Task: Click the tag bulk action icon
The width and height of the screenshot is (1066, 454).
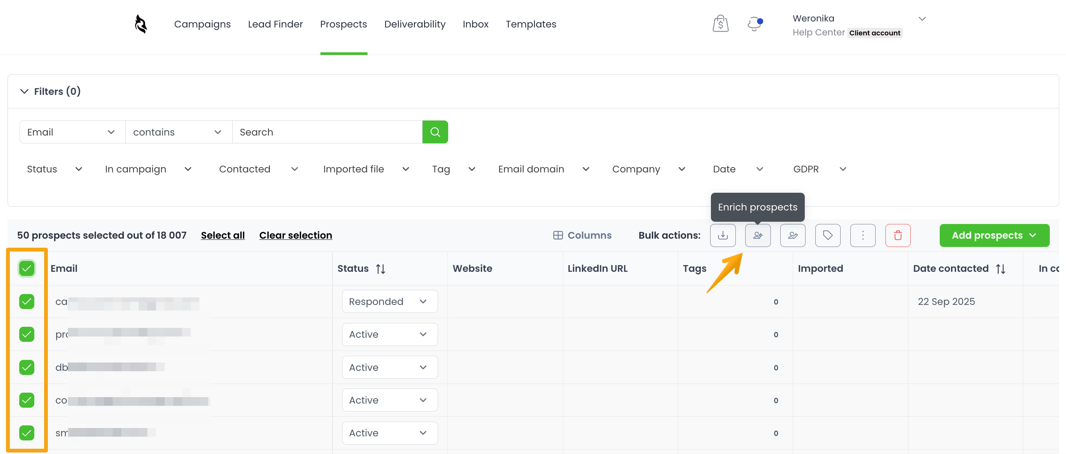Action: coord(827,235)
